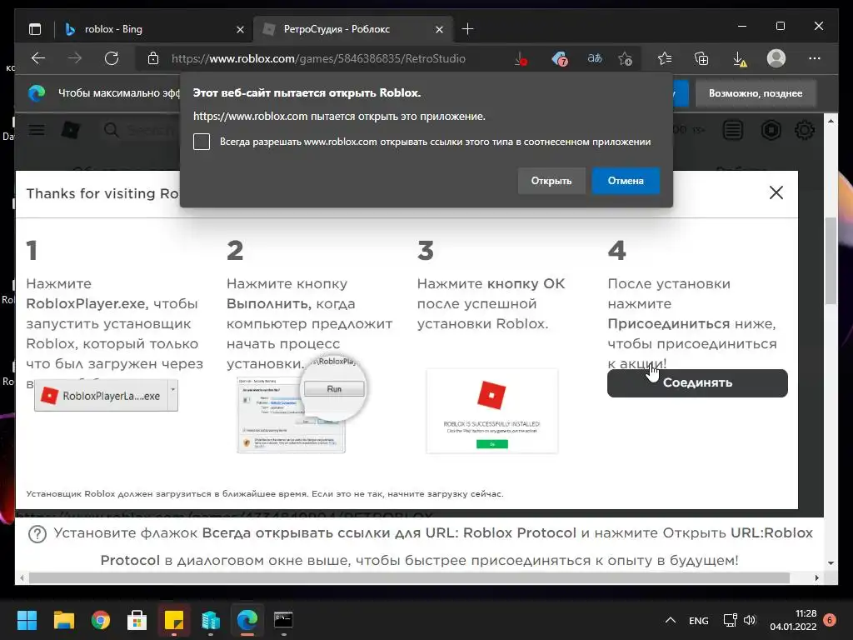
Task: Go forward in browser history
Action: (74, 58)
